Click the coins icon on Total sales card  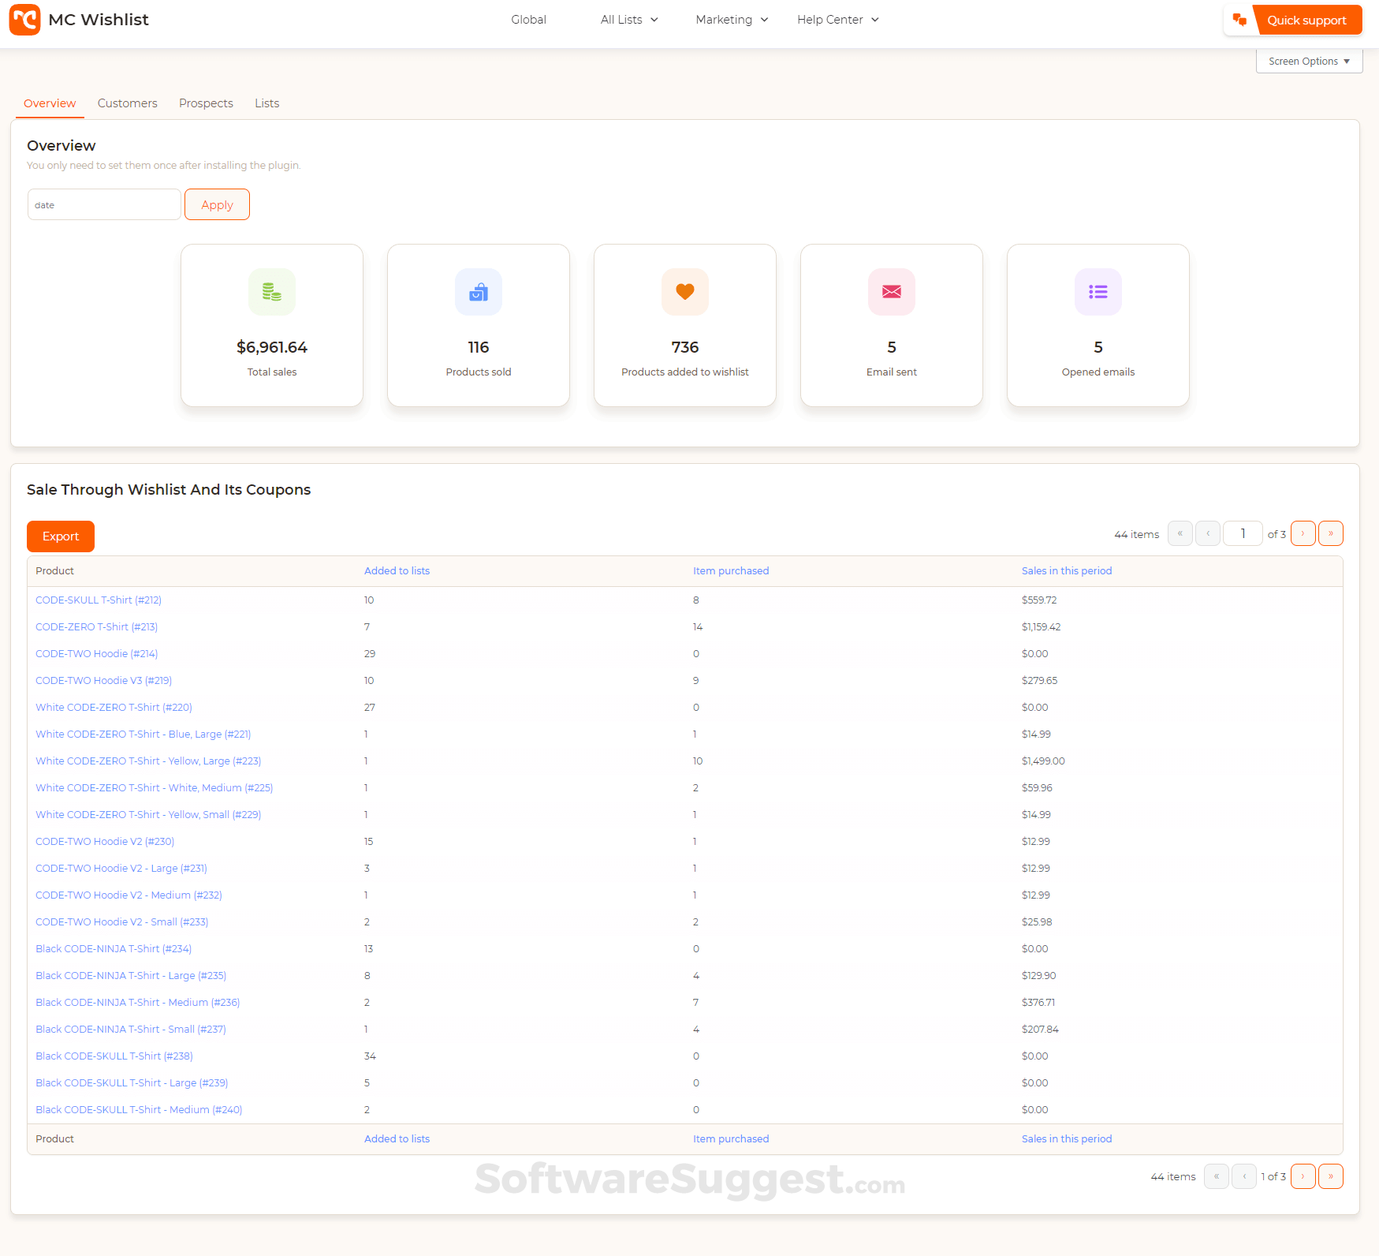pyautogui.click(x=271, y=292)
